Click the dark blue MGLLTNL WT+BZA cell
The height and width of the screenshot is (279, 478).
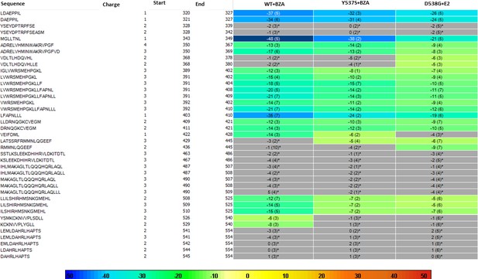coord(273,39)
